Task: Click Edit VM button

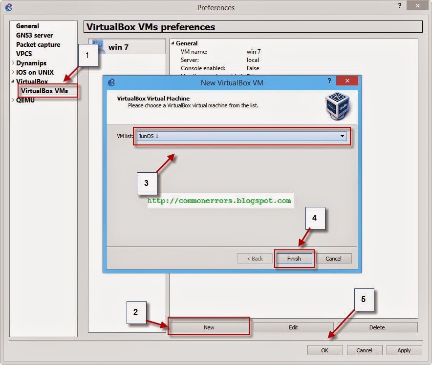Action: pyautogui.click(x=293, y=327)
